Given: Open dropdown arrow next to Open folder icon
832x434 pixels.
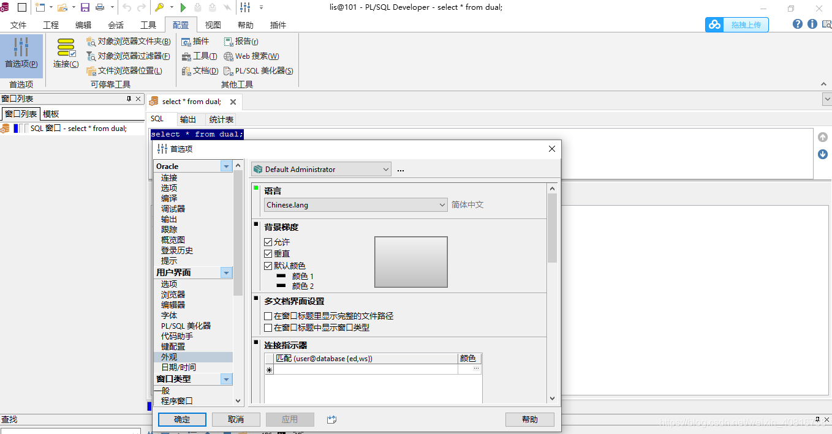Looking at the screenshot, I should [x=73, y=7].
